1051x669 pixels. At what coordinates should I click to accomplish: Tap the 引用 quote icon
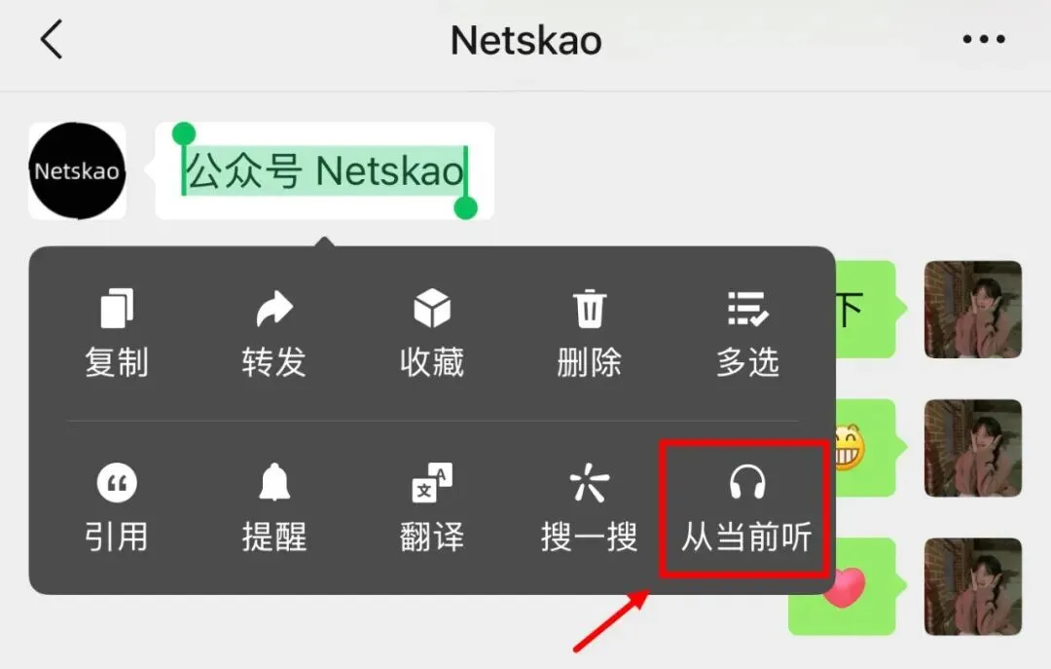point(118,482)
